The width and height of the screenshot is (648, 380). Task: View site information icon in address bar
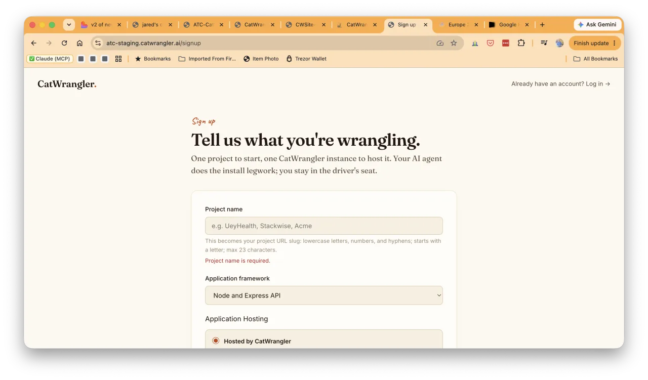[x=98, y=43]
